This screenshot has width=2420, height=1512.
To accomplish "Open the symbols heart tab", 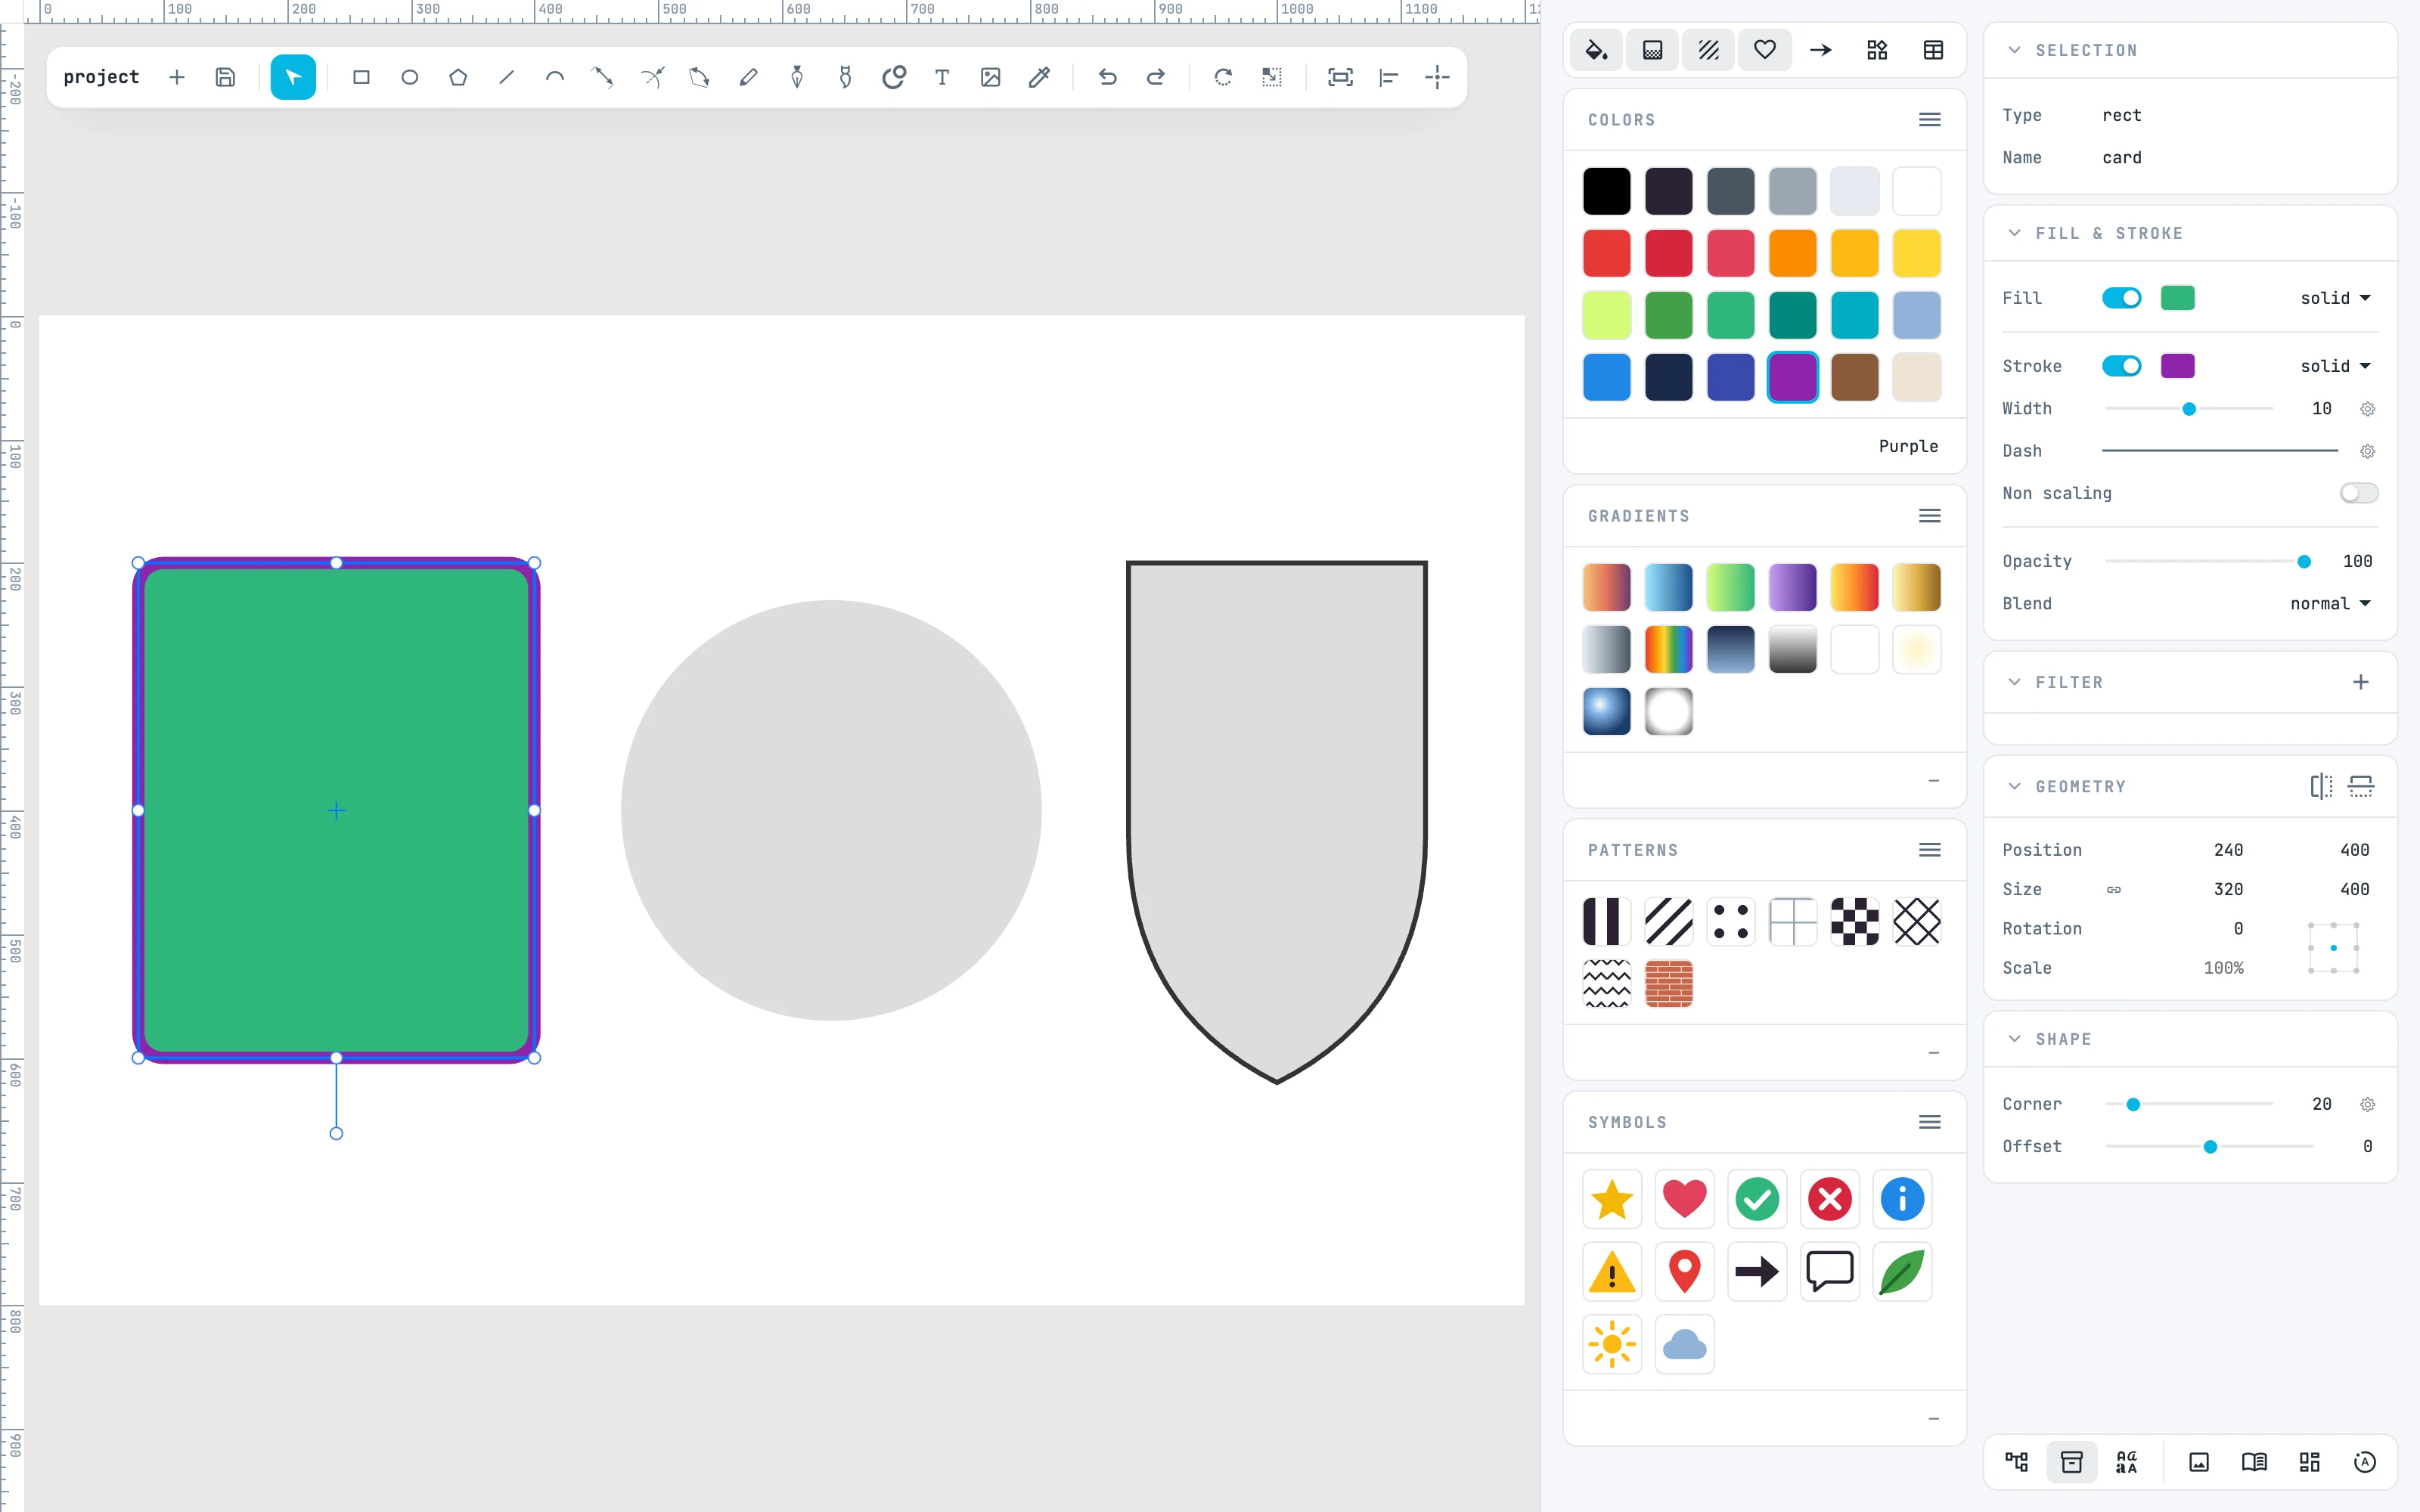I will [x=1765, y=50].
